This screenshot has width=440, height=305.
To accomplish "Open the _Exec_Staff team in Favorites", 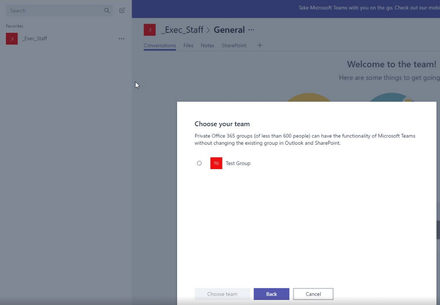I will point(65,39).
